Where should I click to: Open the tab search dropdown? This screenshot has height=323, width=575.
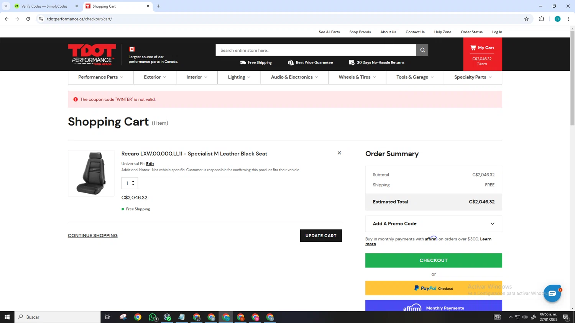tap(6, 6)
